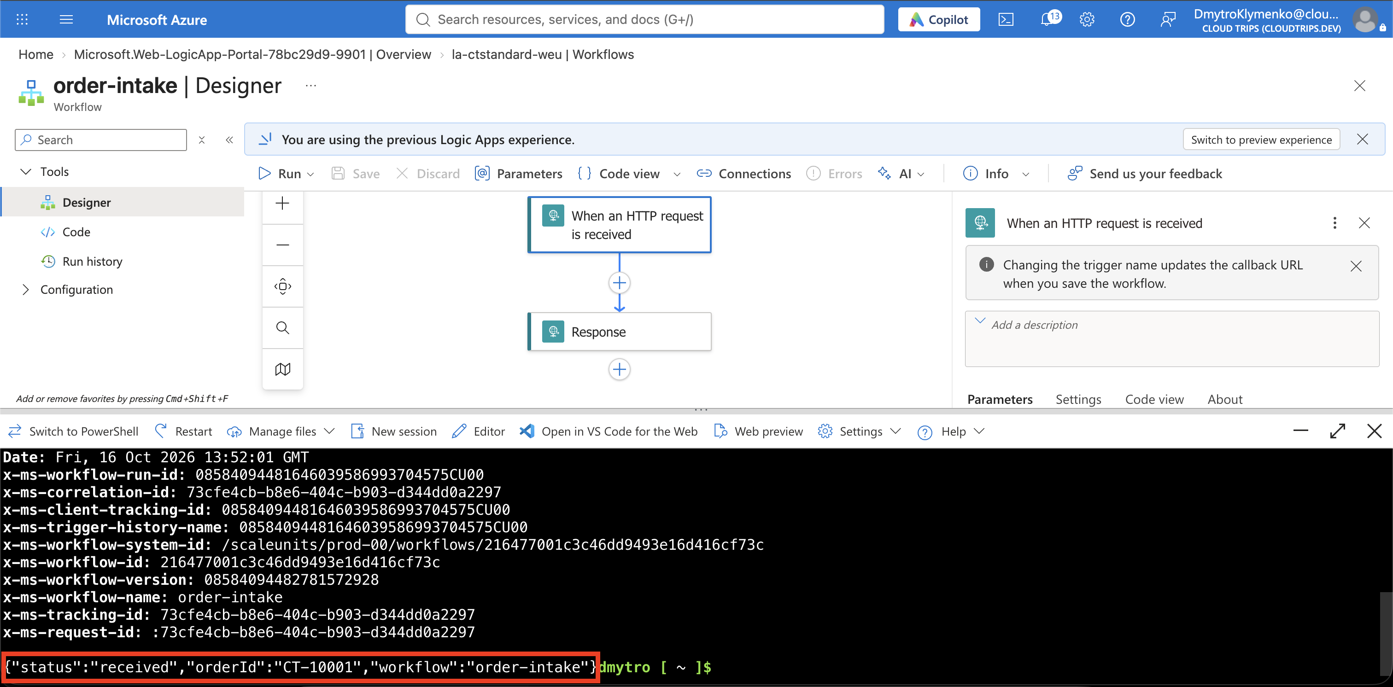Click Switch to PowerShell

(x=74, y=431)
